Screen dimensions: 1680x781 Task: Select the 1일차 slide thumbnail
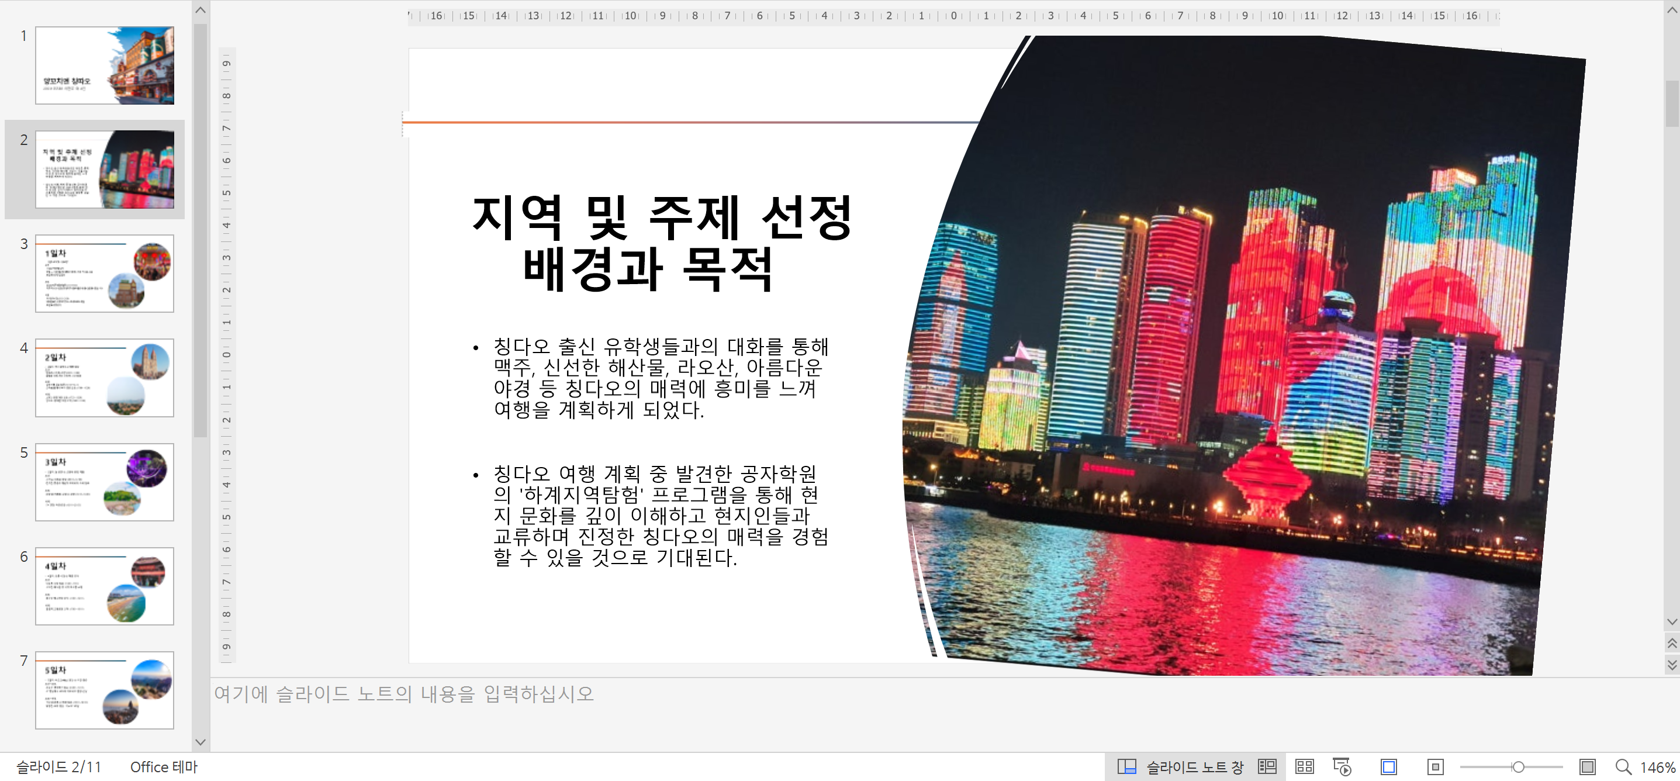tap(105, 274)
